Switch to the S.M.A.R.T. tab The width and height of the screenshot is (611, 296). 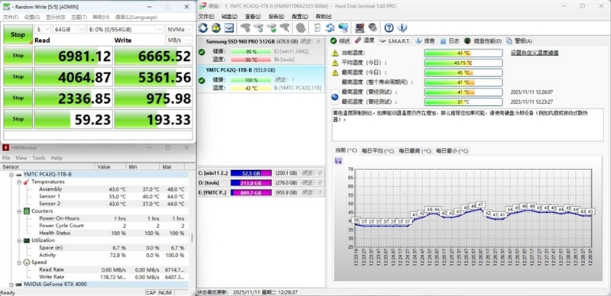point(395,41)
